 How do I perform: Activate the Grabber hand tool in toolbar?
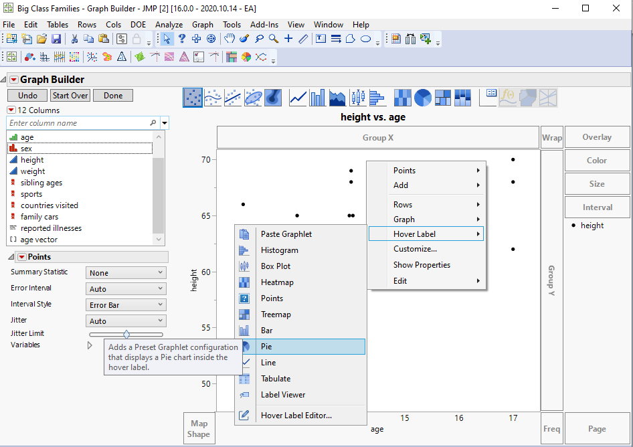click(230, 39)
